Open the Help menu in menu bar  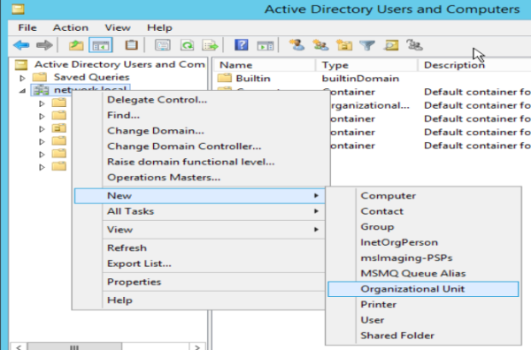pos(159,27)
